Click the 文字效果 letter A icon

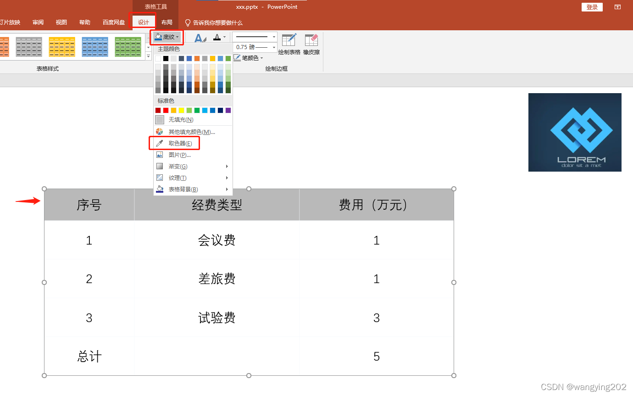(200, 38)
